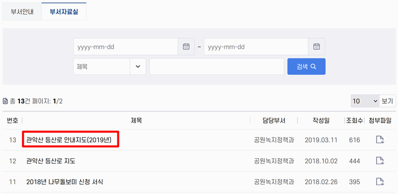
Task: Select the 부서자료실 tab
Action: [x=64, y=12]
